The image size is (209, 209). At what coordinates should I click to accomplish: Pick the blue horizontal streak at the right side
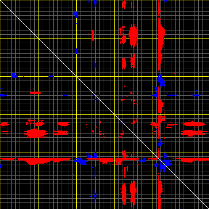[x=196, y=95]
